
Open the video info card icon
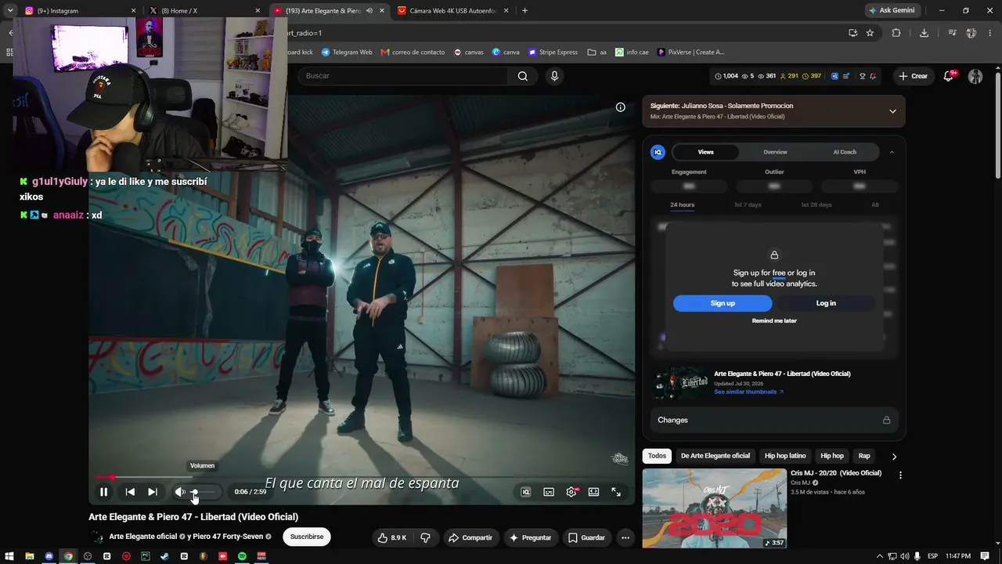(621, 107)
